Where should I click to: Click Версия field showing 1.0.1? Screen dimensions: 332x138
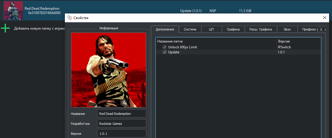122,134
